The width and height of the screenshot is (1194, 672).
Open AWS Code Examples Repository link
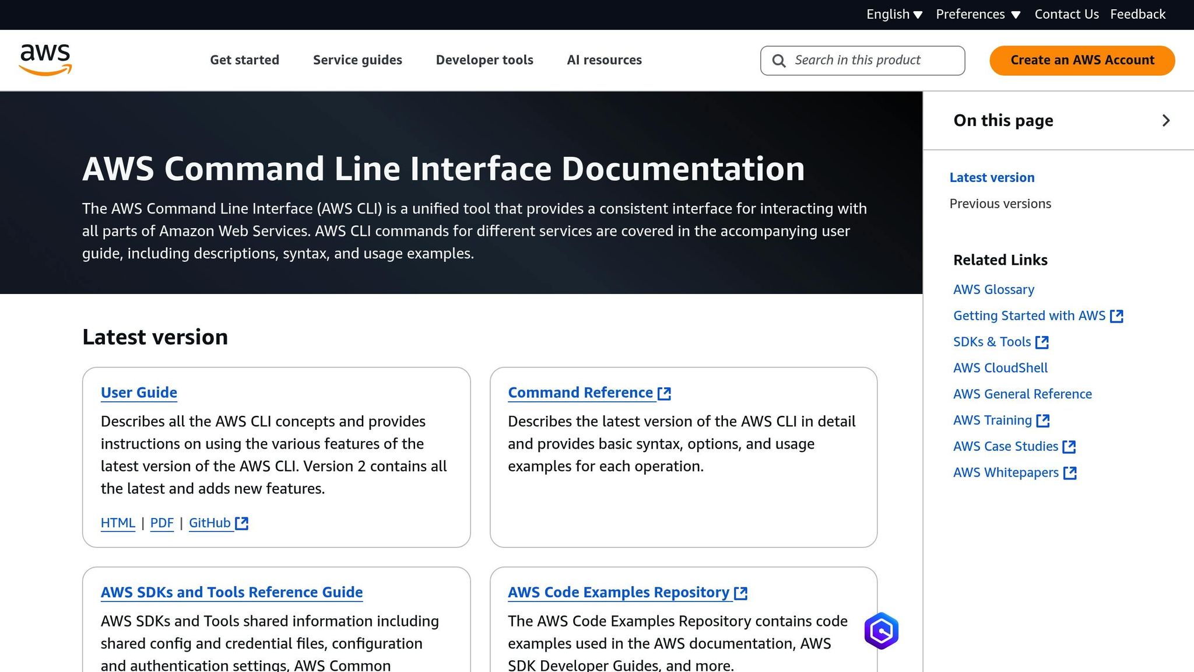coord(619,593)
